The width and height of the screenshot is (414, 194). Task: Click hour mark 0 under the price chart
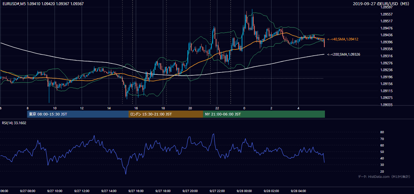click(244, 108)
